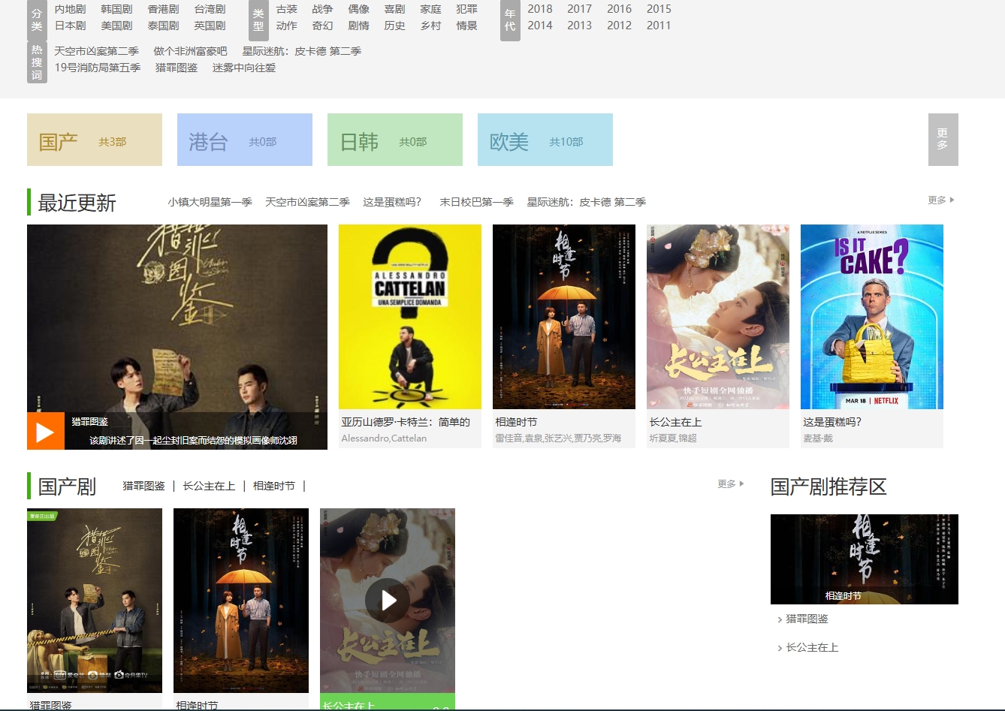Open 相逢时节 poster in 国产剧 grid
This screenshot has width=1005, height=711.
click(x=241, y=601)
